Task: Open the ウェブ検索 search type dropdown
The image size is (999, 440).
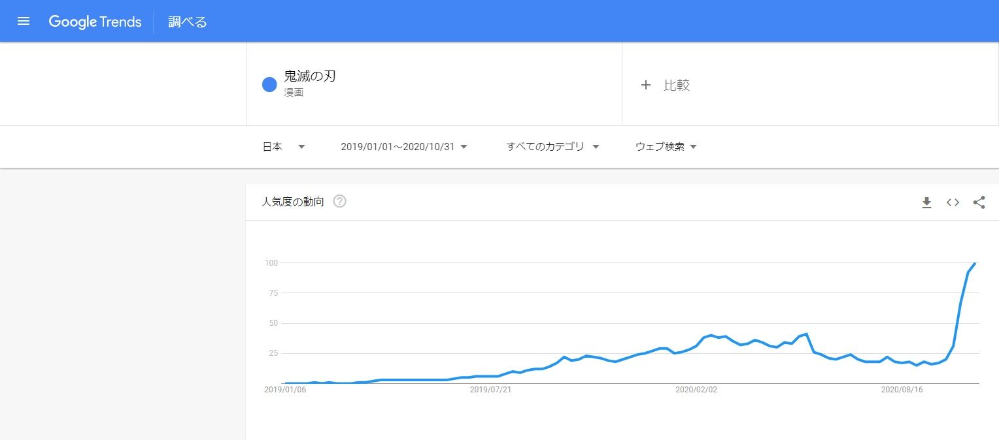Action: [666, 147]
